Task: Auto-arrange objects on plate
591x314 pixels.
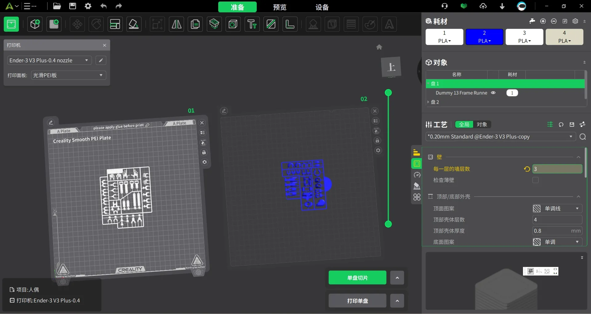Action: click(115, 24)
